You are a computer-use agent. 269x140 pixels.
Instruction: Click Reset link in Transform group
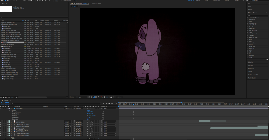(88, 110)
